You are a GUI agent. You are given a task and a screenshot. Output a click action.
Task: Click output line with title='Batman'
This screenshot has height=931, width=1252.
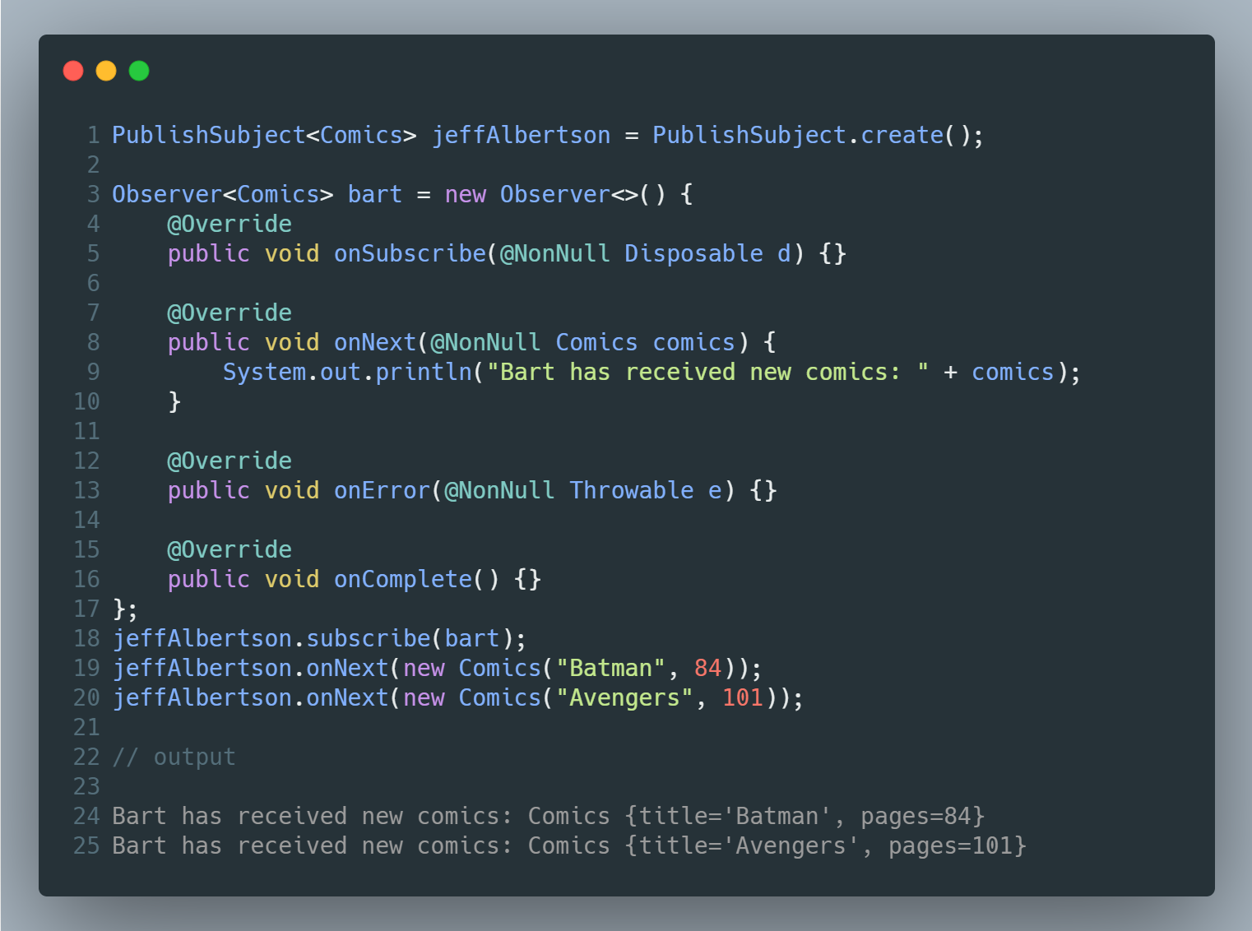point(548,816)
